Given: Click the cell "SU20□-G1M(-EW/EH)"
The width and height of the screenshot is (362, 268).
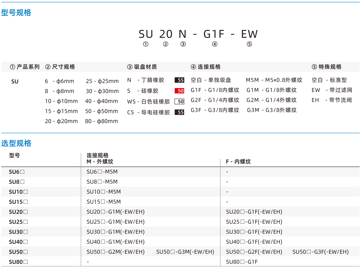Looking at the screenshot, I should pyautogui.click(x=116, y=212).
